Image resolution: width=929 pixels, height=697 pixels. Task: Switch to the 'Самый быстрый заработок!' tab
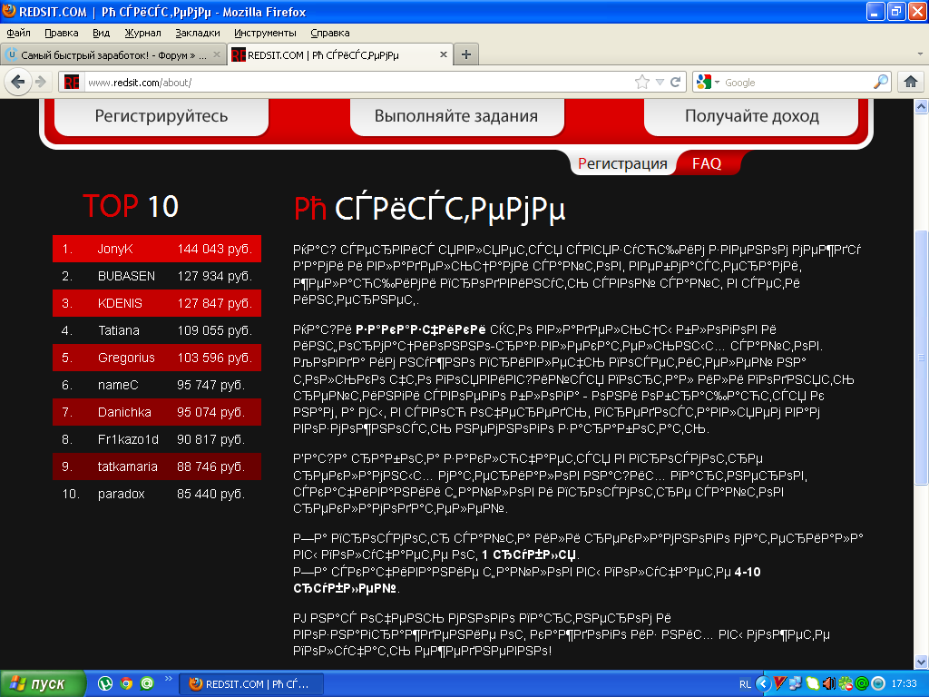coord(113,54)
